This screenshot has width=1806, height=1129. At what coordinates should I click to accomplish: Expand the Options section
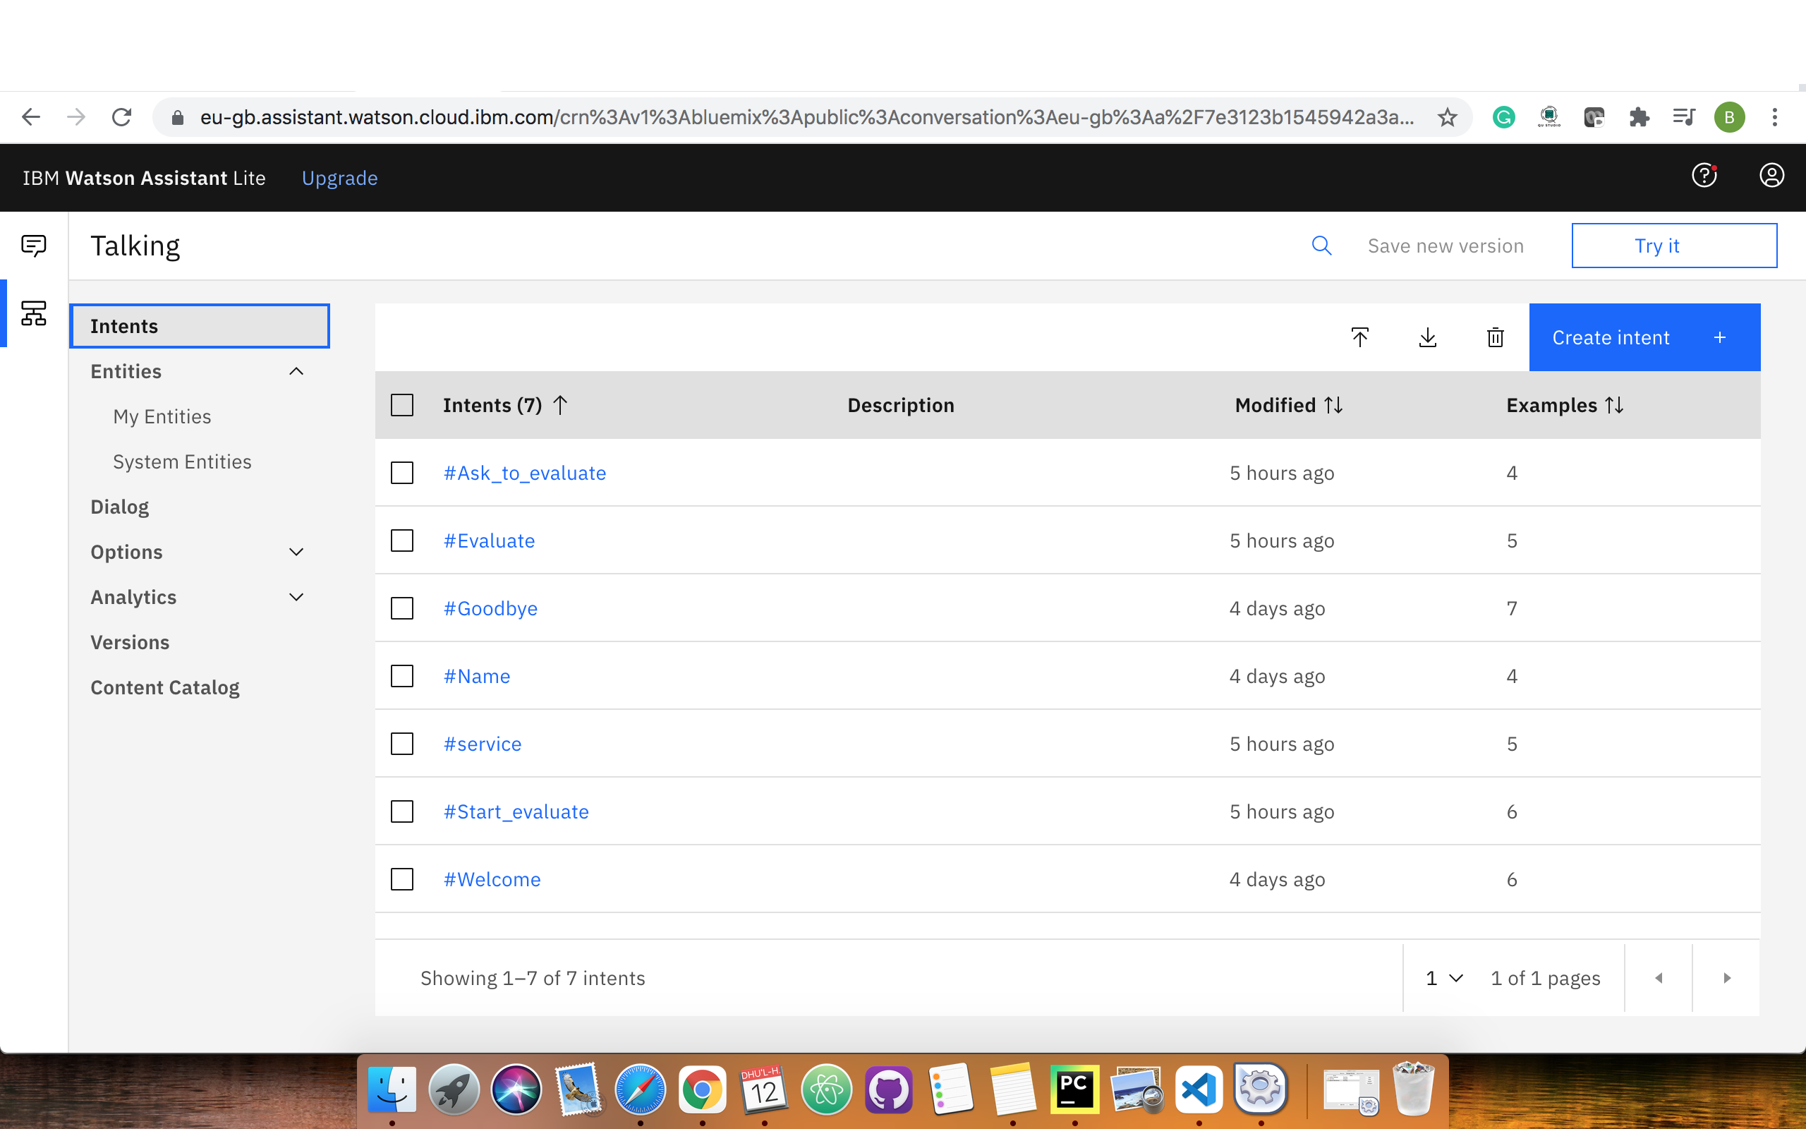pyautogui.click(x=296, y=552)
